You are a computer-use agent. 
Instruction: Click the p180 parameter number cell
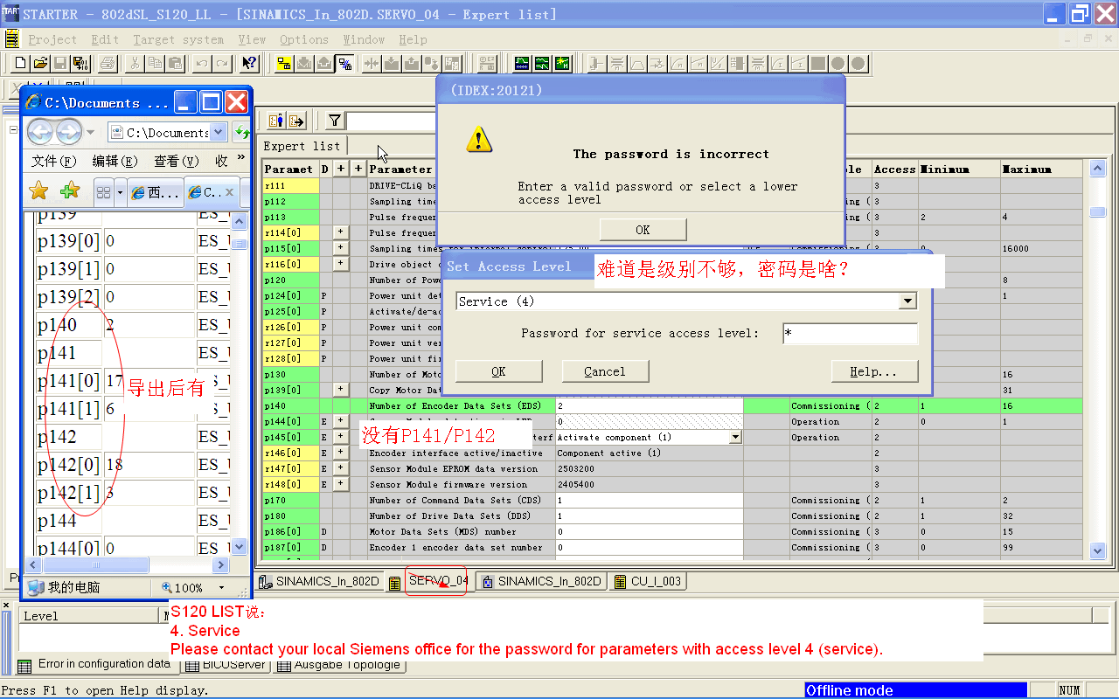pos(291,516)
